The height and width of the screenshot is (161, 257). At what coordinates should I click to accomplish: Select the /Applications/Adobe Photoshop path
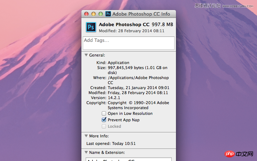coord(138,80)
